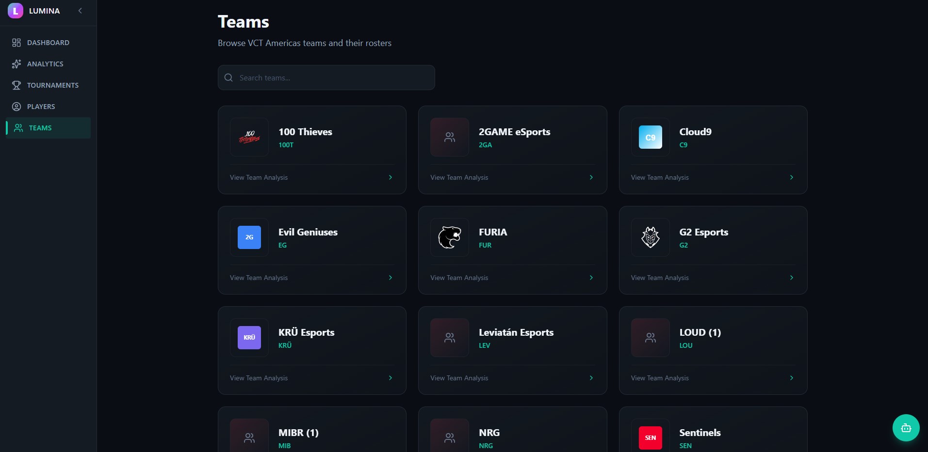This screenshot has width=928, height=452.
Task: Click the Teams people icon in sidebar
Action: pyautogui.click(x=18, y=128)
